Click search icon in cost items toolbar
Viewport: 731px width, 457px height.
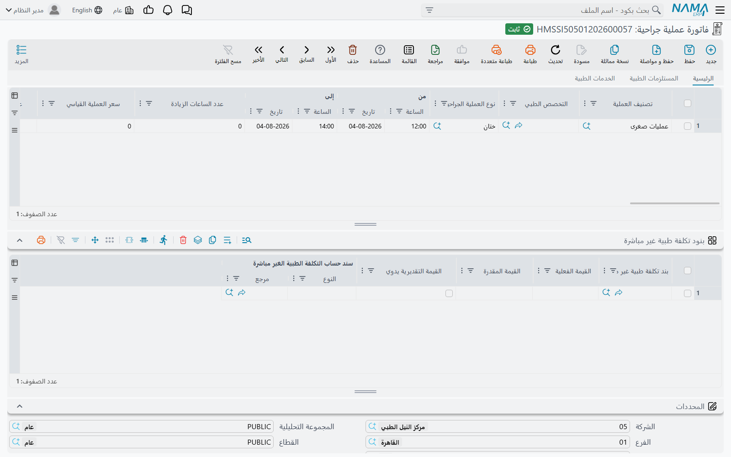pyautogui.click(x=247, y=240)
